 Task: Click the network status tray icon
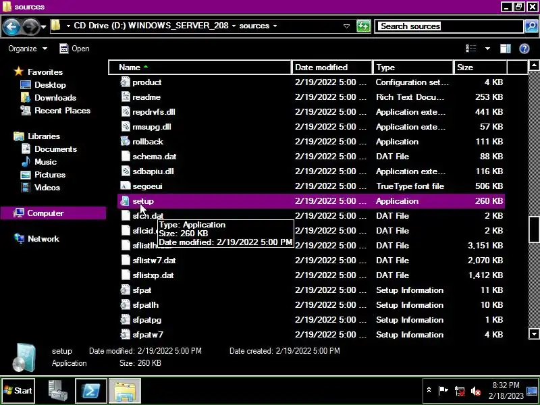[x=460, y=391]
